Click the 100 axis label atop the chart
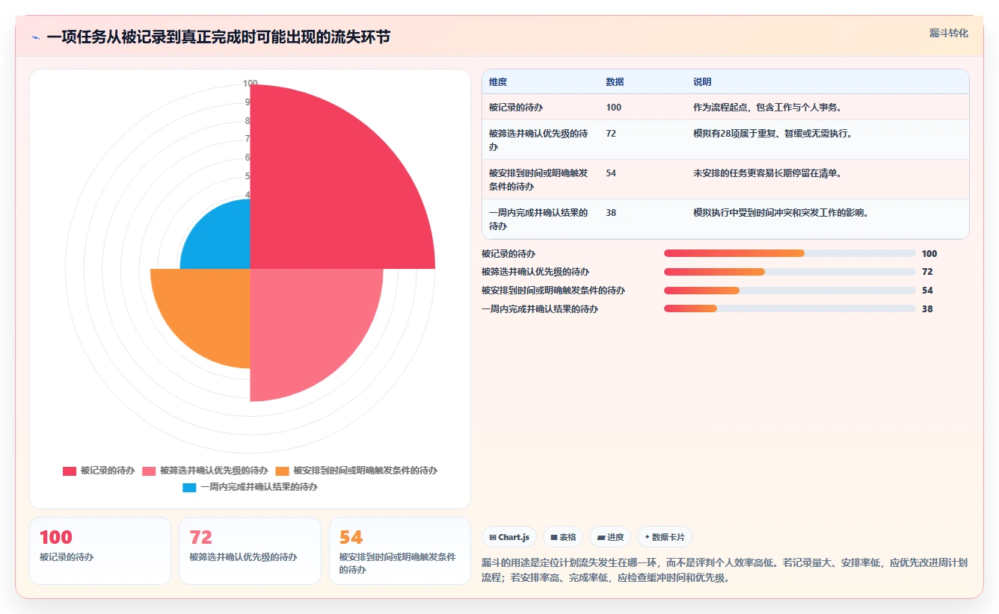999x614 pixels. click(250, 84)
